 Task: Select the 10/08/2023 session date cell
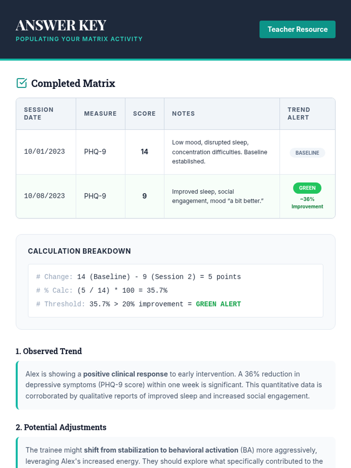(x=46, y=196)
